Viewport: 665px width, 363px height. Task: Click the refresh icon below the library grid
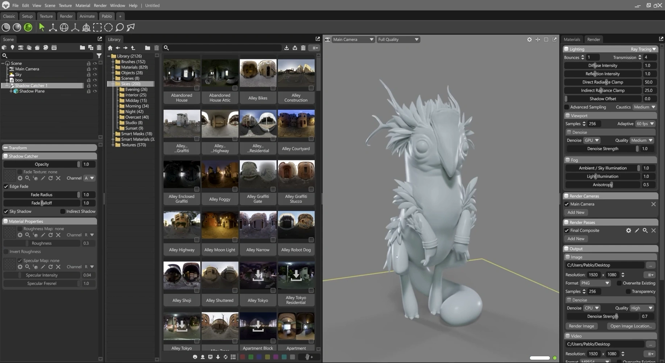tap(226, 357)
